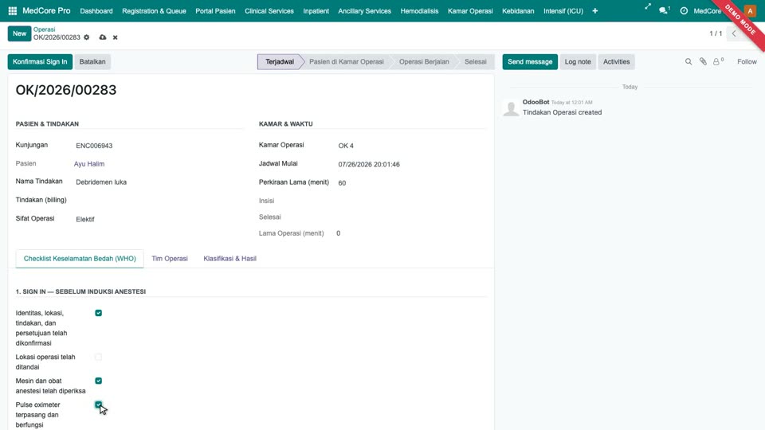
Task: Click the MedCore company name in navbar
Action: click(707, 10)
